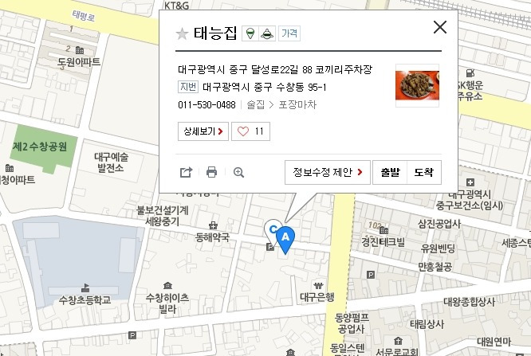531x356 pixels.
Task: Click the print icon in popup footer
Action: (x=211, y=172)
